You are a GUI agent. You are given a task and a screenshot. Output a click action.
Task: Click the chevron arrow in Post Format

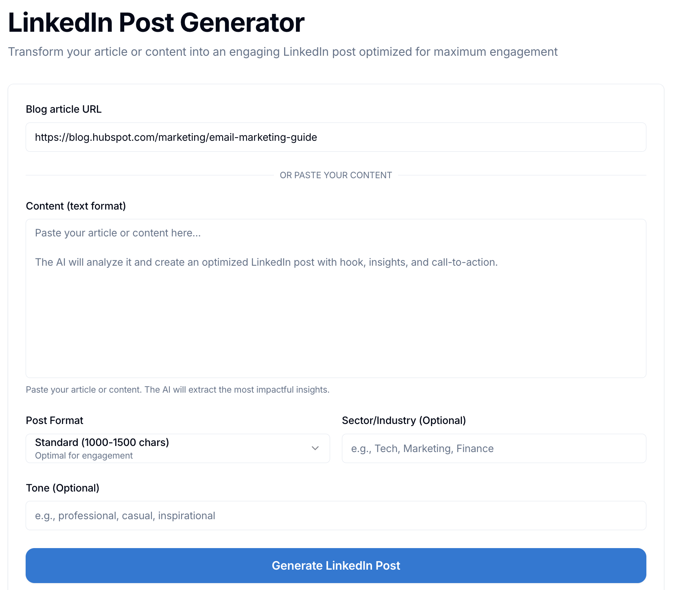click(315, 448)
